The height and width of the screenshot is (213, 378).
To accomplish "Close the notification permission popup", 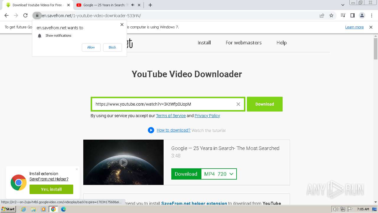I will pyautogui.click(x=122, y=25).
